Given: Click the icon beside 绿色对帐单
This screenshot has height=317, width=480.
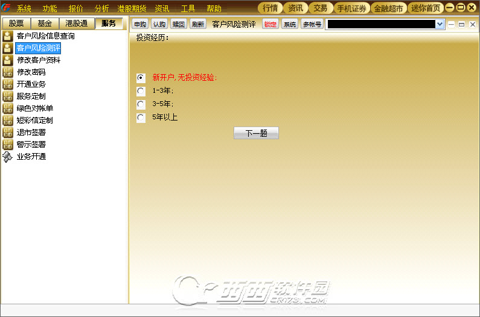Looking at the screenshot, I should point(8,108).
